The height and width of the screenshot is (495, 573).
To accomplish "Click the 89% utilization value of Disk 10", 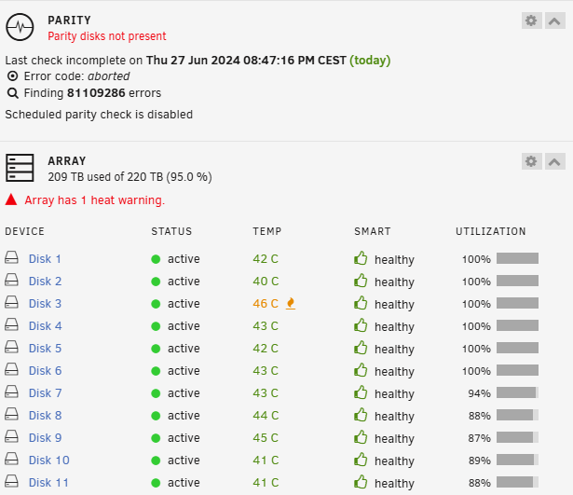I will point(480,461).
